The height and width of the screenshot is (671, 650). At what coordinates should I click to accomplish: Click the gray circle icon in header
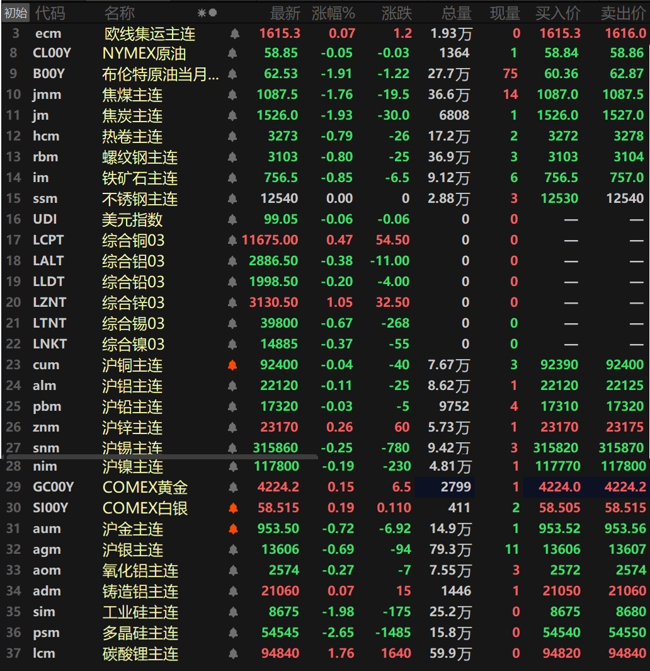213,13
